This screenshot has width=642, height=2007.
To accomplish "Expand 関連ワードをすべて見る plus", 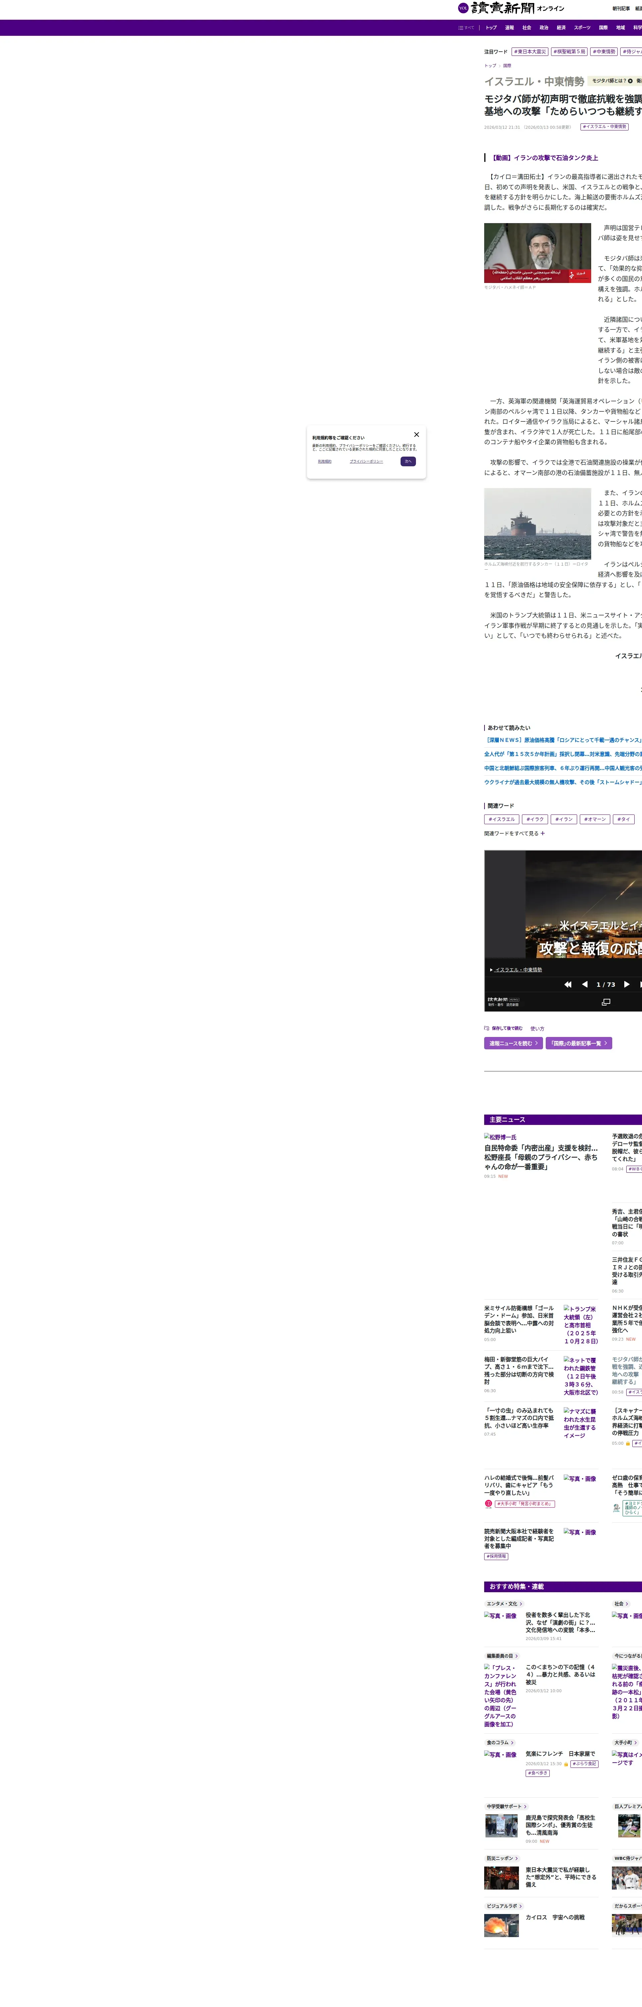I will pyautogui.click(x=542, y=833).
